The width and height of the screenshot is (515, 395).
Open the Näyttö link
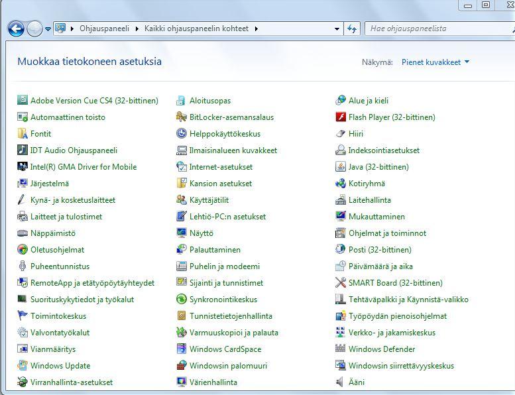pyautogui.click(x=201, y=233)
